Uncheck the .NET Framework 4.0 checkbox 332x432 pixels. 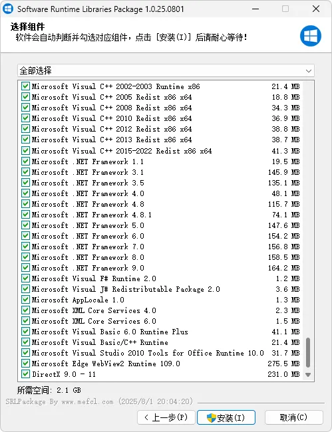click(25, 193)
